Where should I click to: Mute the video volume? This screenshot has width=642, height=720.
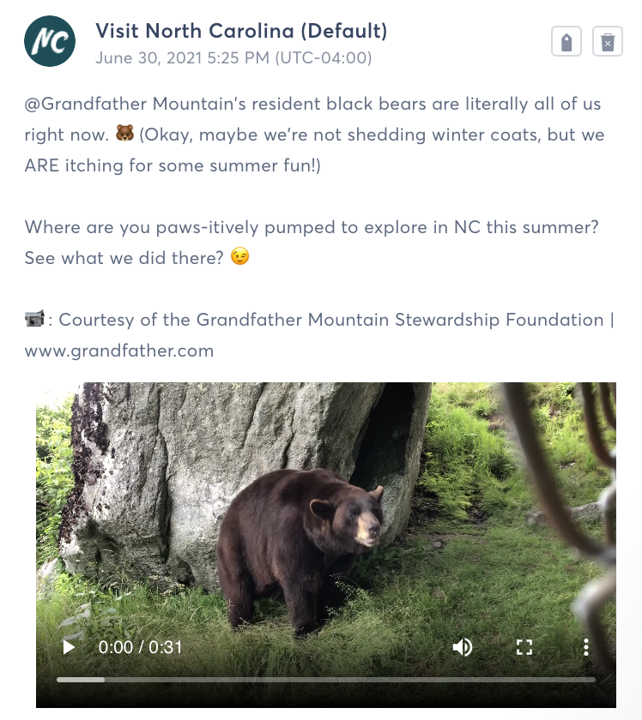coord(463,647)
